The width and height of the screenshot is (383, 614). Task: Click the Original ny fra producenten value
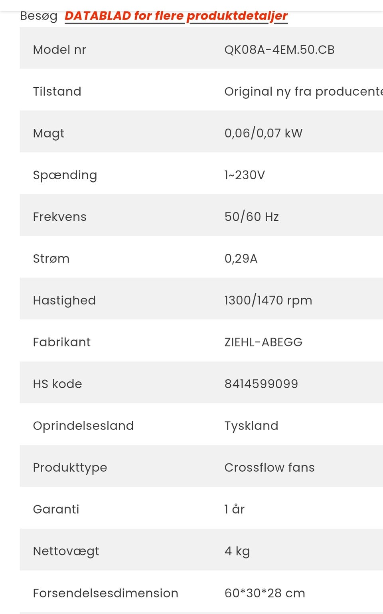pos(303,92)
